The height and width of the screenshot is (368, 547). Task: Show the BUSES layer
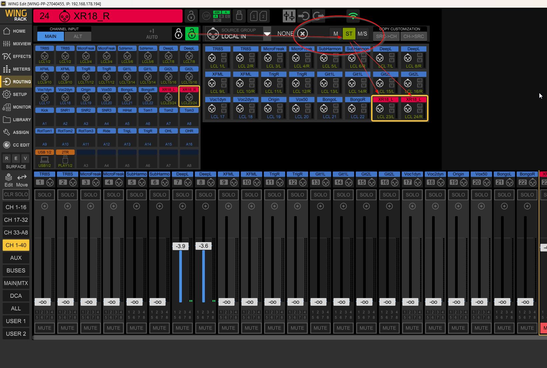pos(16,270)
